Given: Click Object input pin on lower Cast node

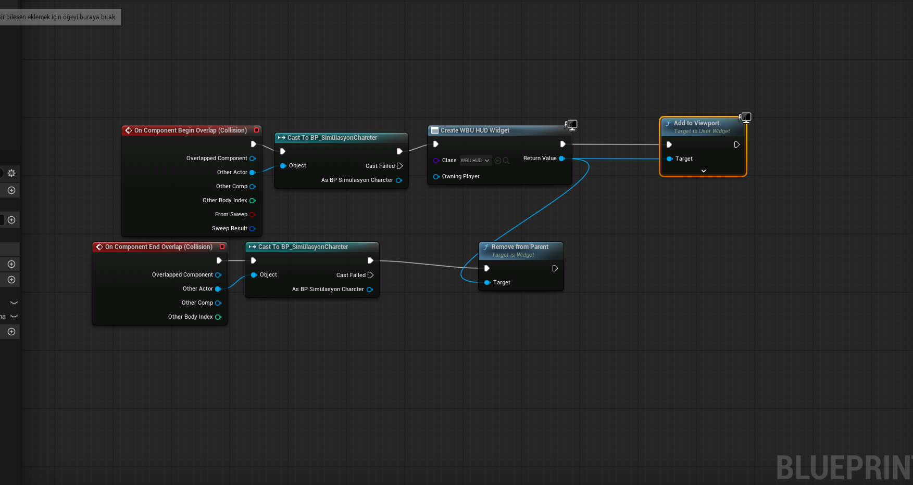Looking at the screenshot, I should [x=254, y=275].
